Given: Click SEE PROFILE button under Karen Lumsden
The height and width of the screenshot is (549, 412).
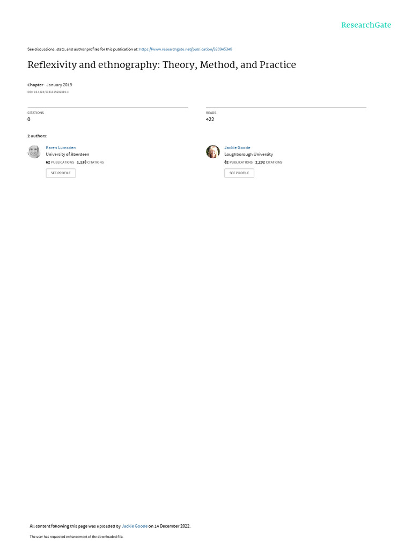Looking at the screenshot, I should 61,173.
